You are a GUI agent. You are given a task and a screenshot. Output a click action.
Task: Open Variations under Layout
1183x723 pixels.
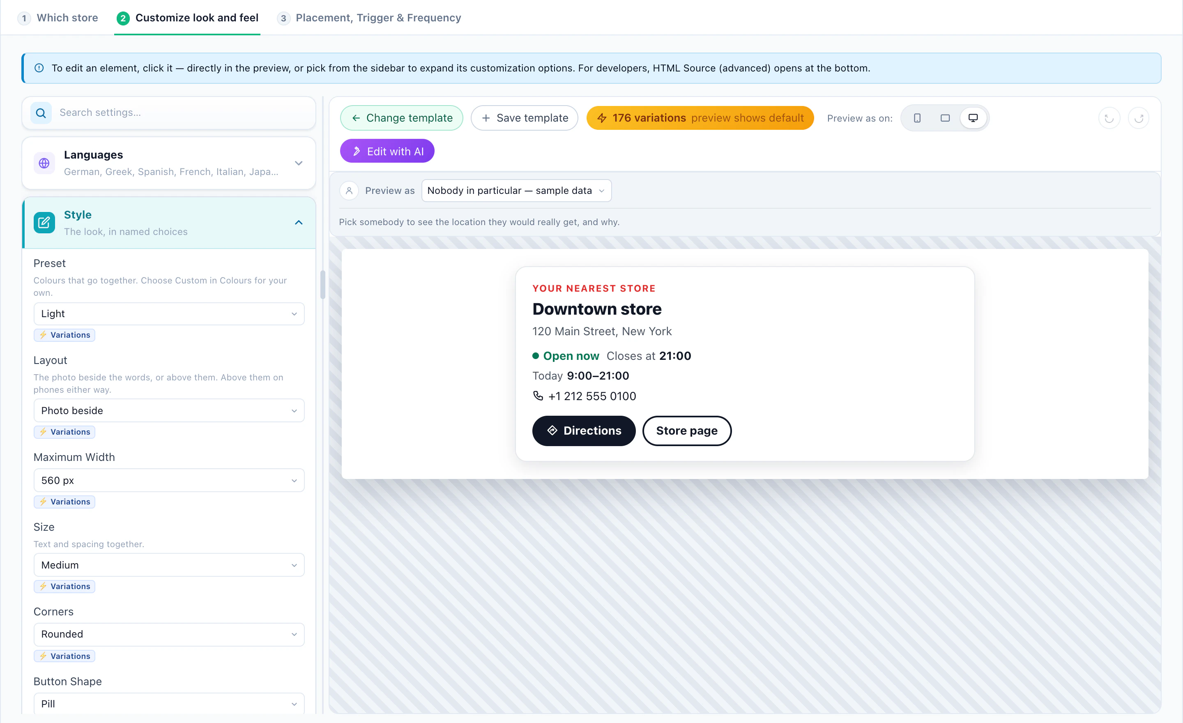pos(64,432)
